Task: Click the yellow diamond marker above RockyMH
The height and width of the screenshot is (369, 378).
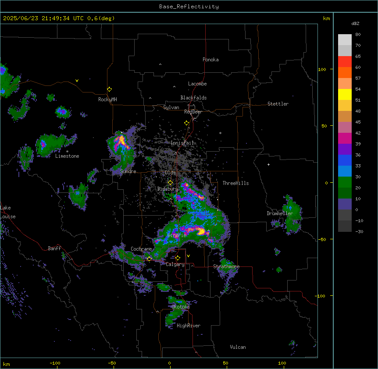Action: [109, 89]
